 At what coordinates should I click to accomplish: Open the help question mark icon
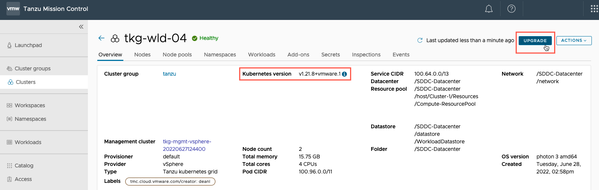pyautogui.click(x=511, y=9)
